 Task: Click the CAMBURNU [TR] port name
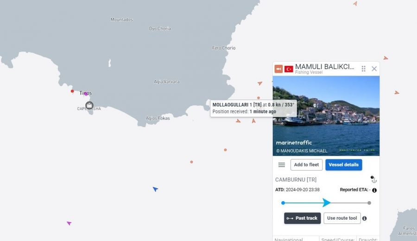point(296,180)
